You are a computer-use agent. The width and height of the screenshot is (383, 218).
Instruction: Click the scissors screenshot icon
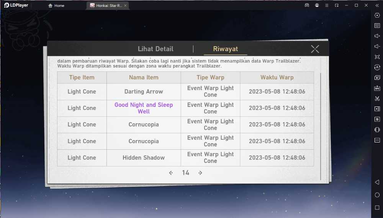(377, 99)
